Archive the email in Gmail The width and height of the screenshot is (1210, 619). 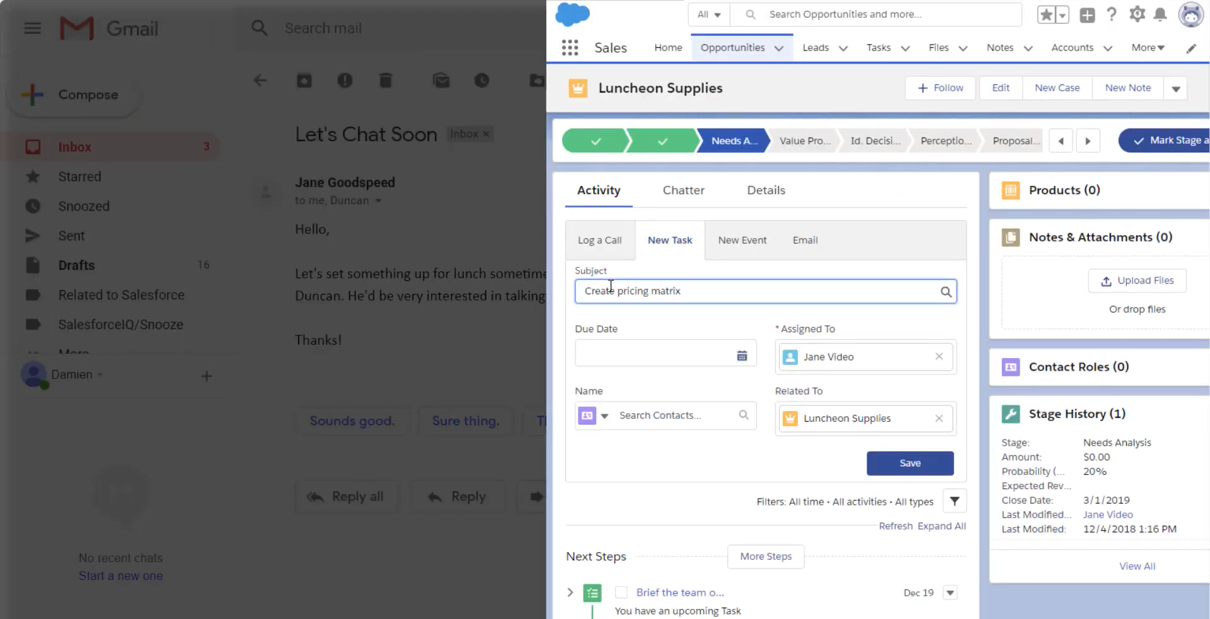[304, 81]
